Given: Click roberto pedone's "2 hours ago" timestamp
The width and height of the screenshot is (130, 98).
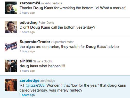Looking at the screenshot, I should coord(27,13).
